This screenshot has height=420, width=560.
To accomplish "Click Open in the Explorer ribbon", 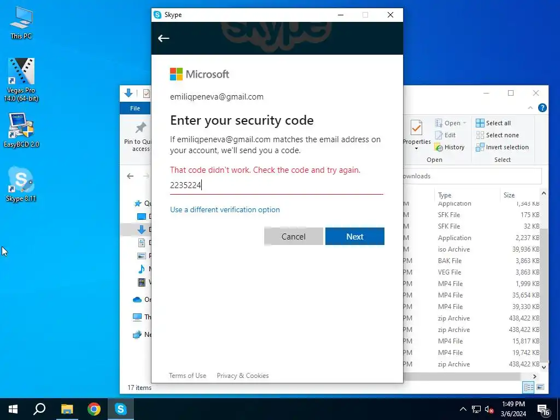I will 448,123.
